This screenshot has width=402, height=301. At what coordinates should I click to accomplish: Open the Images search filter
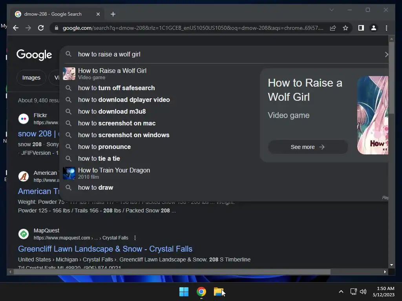[x=31, y=78]
